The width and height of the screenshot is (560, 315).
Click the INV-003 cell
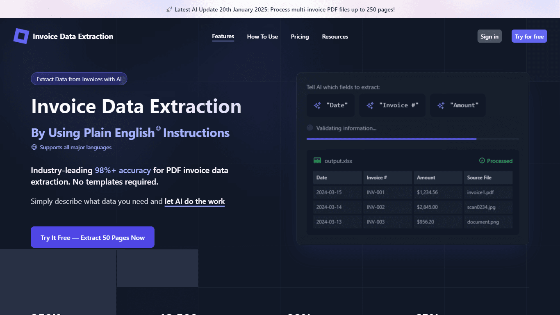coord(387,222)
